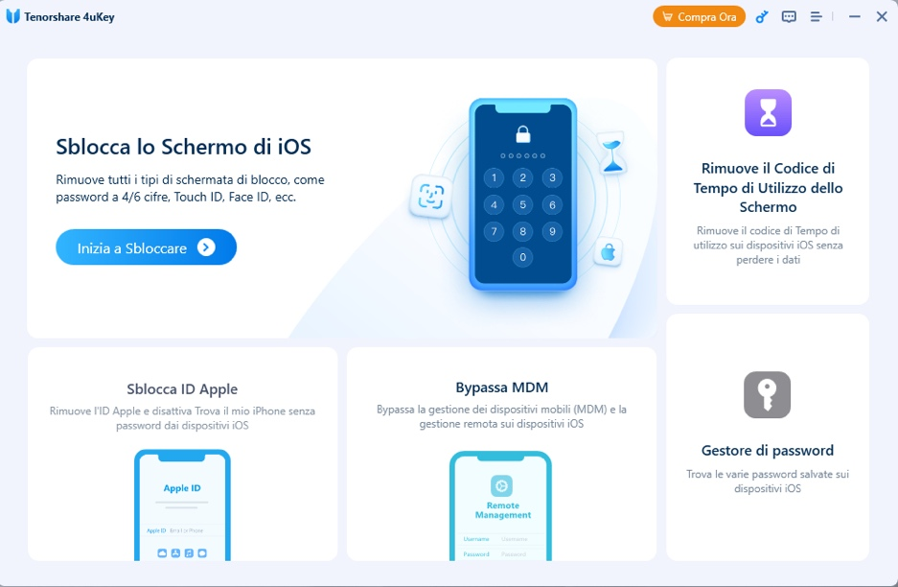Start unlocking with Inizia a Sbloccare
Viewport: 898px width, 587px height.
146,247
